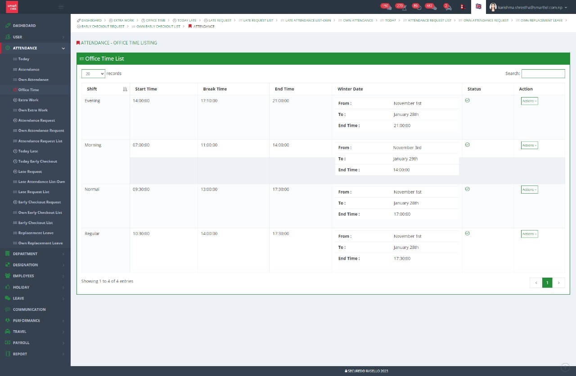
Task: Open Own Attendance in the sidebar
Action: point(33,80)
